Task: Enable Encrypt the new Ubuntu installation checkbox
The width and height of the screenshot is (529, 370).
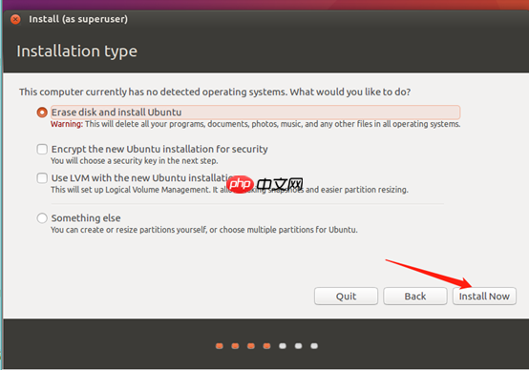Action: point(42,149)
